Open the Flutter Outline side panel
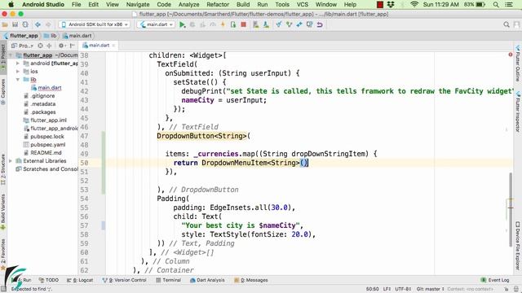 [518, 63]
